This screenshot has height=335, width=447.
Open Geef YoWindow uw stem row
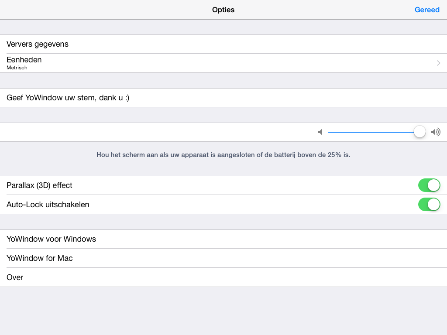(68, 98)
